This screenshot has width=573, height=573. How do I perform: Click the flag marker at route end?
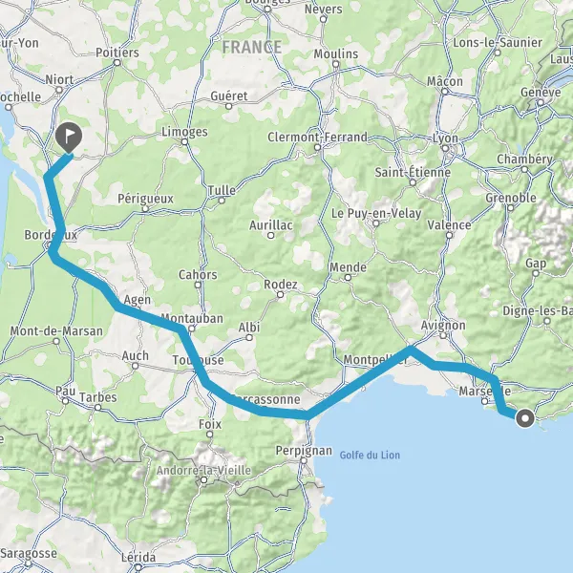click(x=69, y=138)
